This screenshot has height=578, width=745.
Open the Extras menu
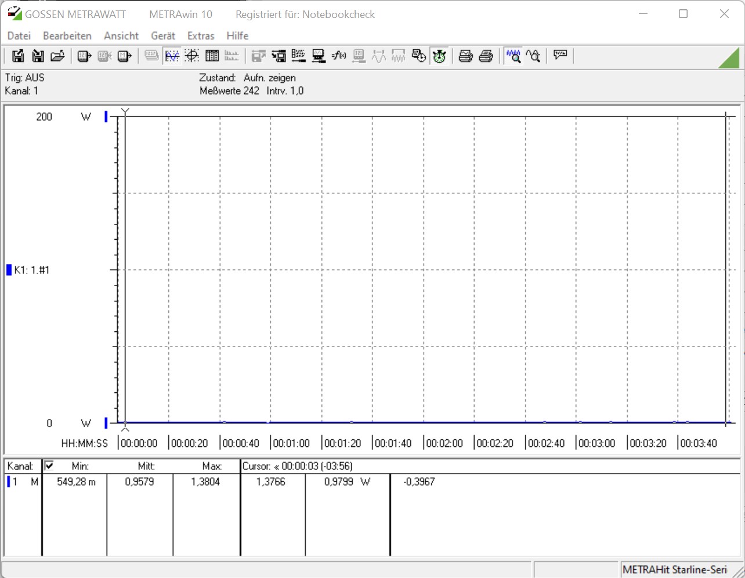pyautogui.click(x=201, y=36)
